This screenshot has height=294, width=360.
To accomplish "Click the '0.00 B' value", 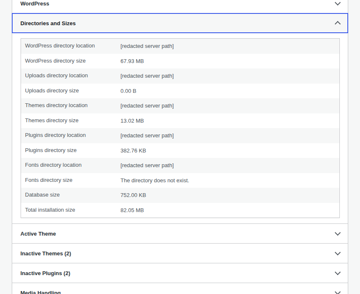I will pyautogui.click(x=128, y=91).
